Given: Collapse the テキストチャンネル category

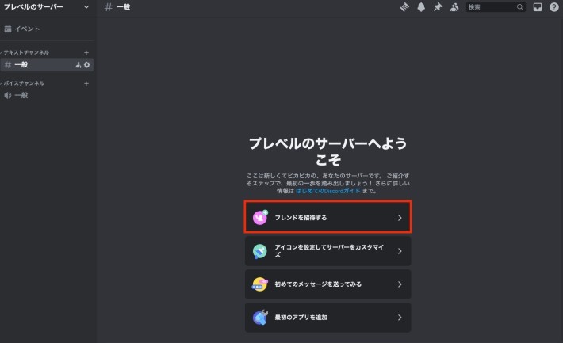Looking at the screenshot, I should coord(25,52).
